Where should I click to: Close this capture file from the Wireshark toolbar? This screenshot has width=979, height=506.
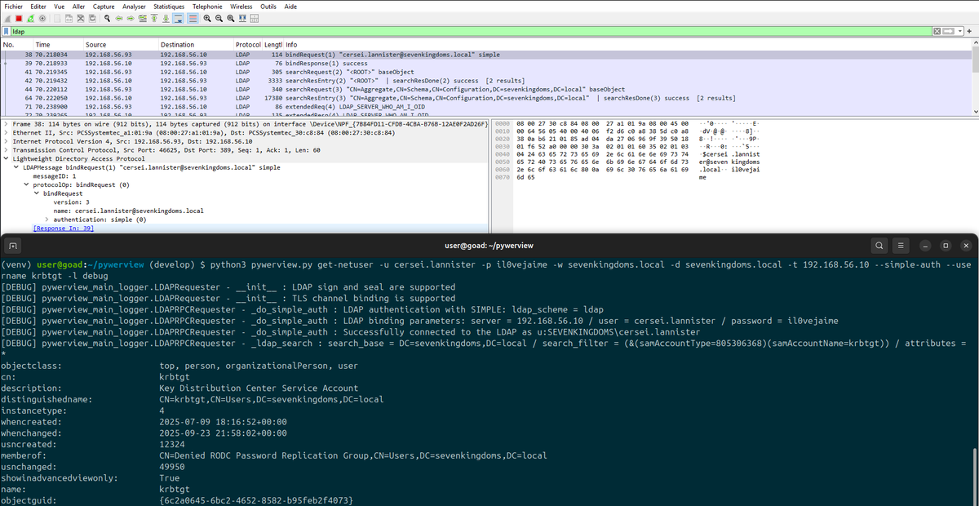80,18
